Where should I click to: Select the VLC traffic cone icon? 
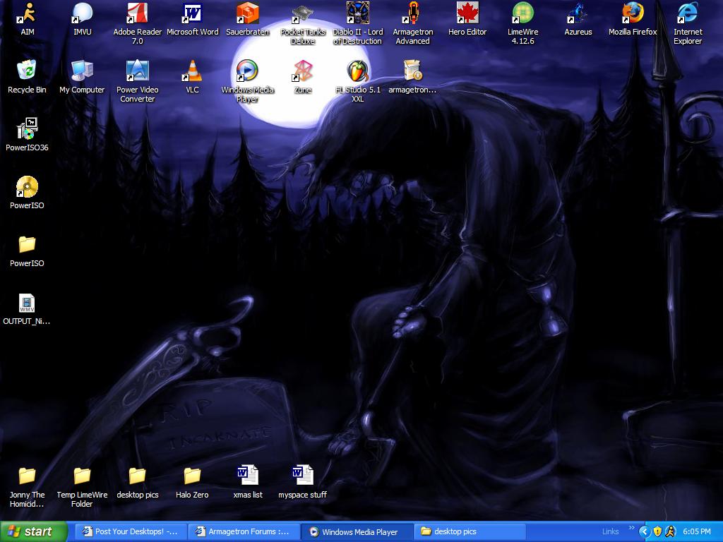point(192,71)
